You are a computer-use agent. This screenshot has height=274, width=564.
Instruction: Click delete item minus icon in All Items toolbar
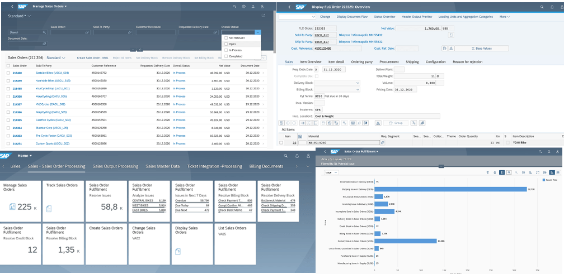click(x=294, y=123)
